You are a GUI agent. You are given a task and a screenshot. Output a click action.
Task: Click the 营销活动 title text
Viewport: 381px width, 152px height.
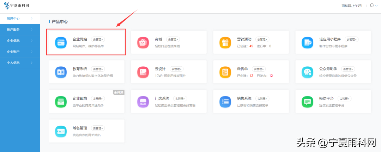(x=244, y=39)
